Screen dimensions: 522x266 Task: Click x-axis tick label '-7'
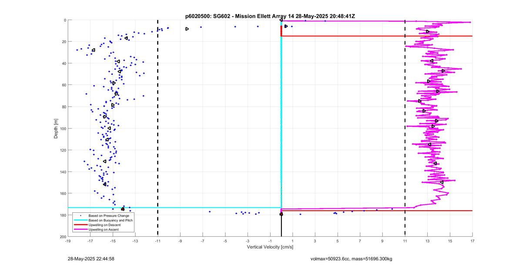click(x=202, y=241)
